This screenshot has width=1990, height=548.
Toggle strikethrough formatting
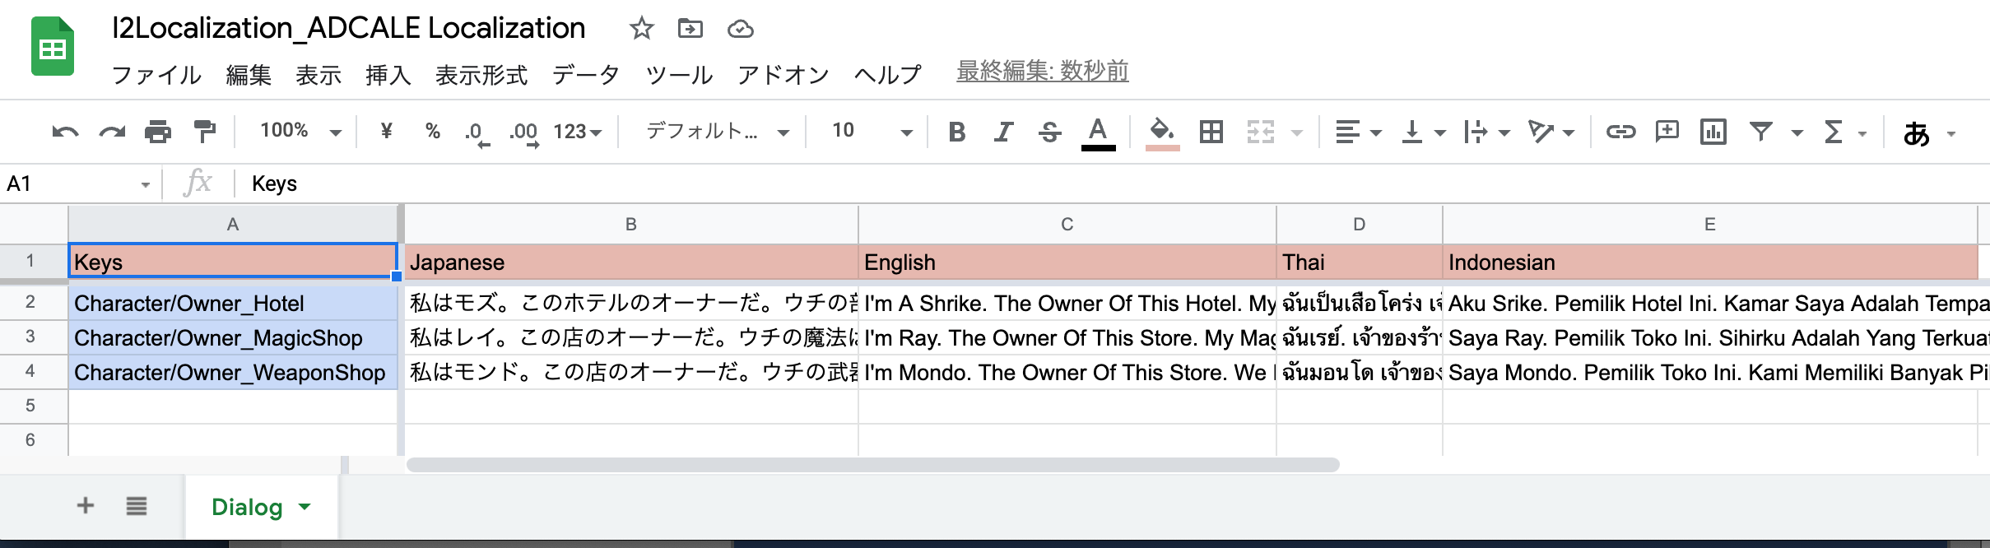1049,132
